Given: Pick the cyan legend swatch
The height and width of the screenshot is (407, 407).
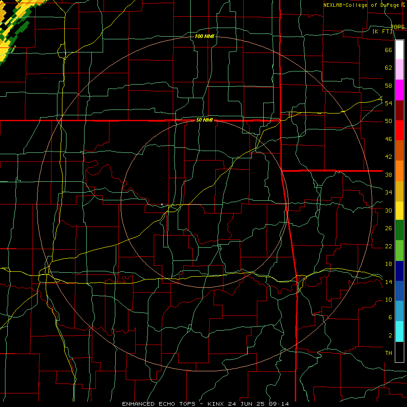Looking at the screenshot, I should [x=399, y=331].
